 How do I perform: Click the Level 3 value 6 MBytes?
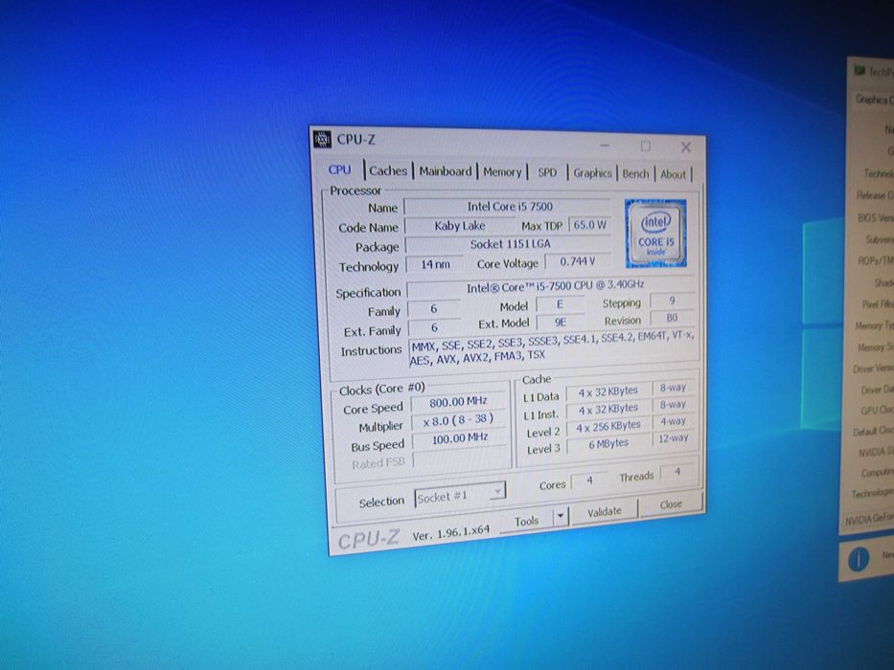(608, 444)
